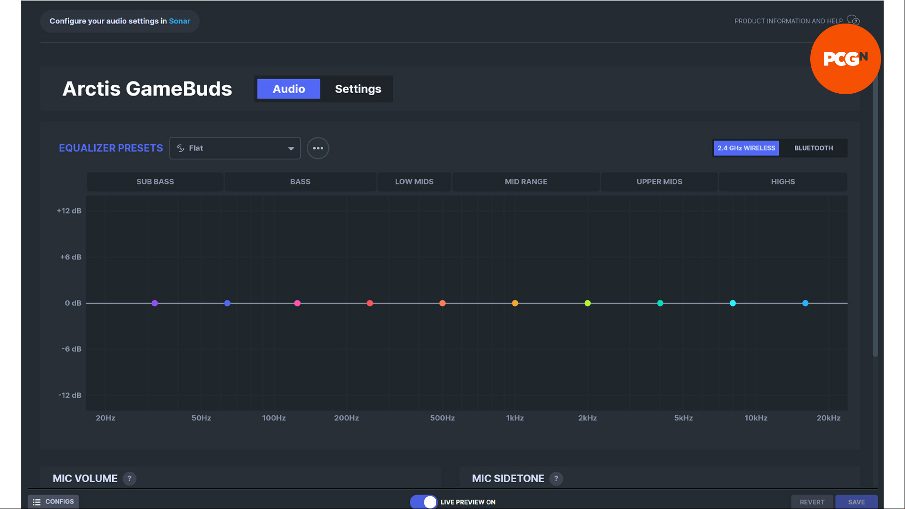Select the light blue EQ point near 16kHz
This screenshot has width=905, height=509.
805,303
